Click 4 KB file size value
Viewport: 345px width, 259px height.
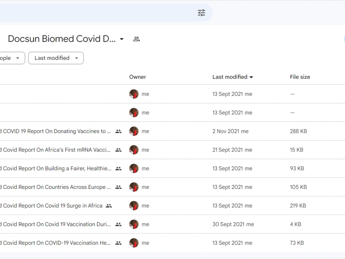(296, 224)
